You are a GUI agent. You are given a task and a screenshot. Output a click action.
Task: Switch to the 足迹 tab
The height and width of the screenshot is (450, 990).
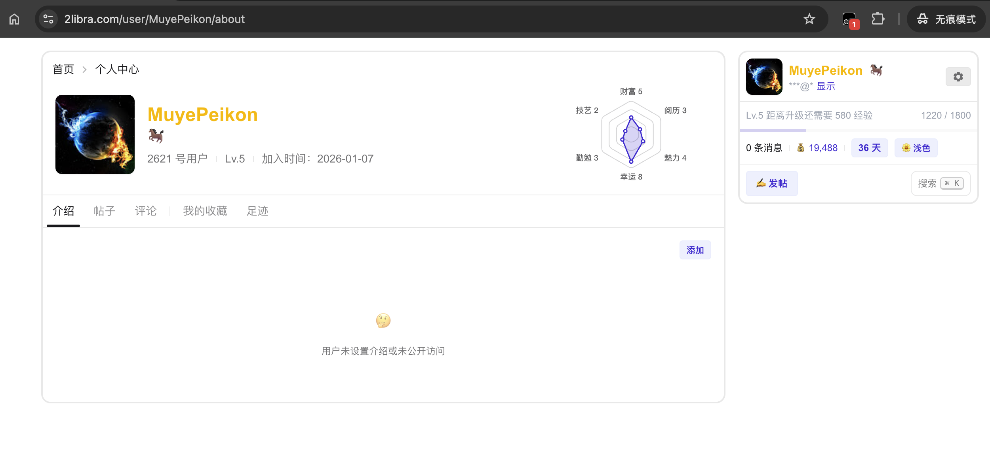(257, 211)
